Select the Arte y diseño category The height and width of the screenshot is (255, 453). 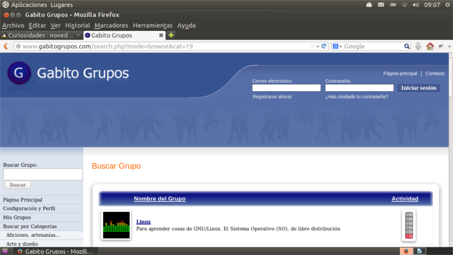pos(22,244)
